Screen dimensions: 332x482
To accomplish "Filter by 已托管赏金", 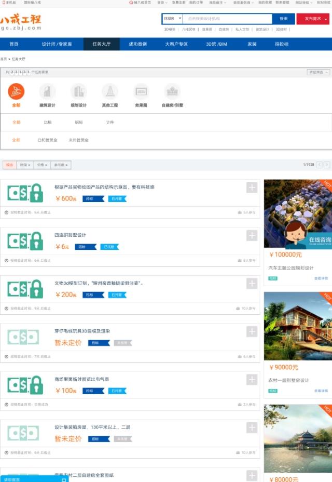I will pos(47,140).
